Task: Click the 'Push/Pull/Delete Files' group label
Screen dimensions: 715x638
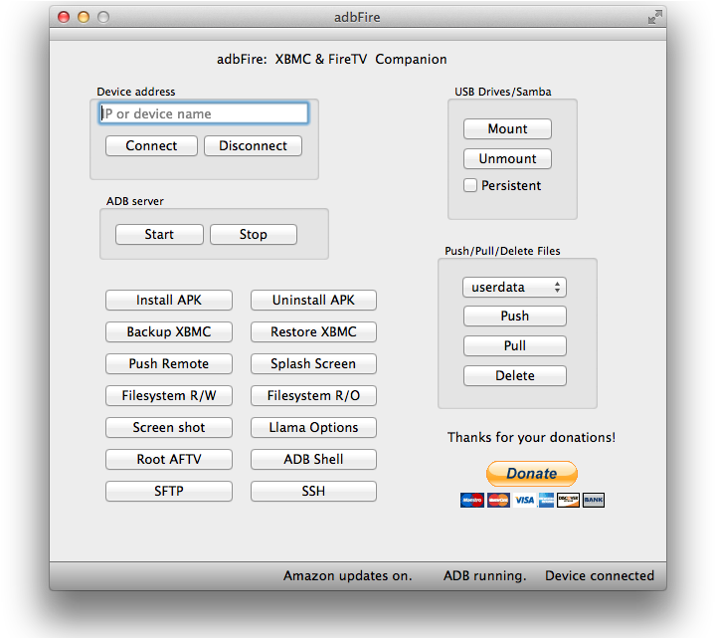Action: coord(502,251)
